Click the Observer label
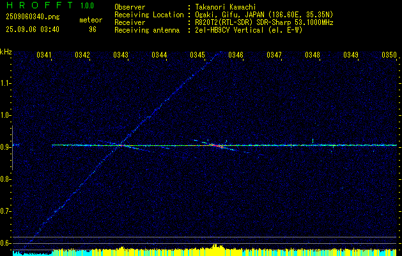This screenshot has width=402, height=256. [x=130, y=7]
